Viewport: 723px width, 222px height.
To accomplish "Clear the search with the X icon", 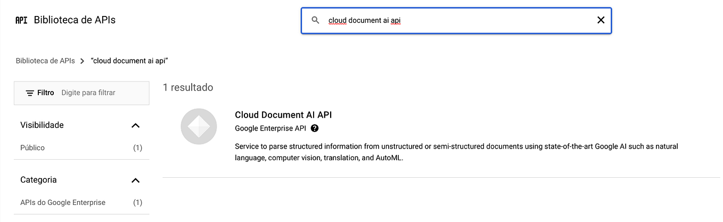I will pyautogui.click(x=601, y=20).
